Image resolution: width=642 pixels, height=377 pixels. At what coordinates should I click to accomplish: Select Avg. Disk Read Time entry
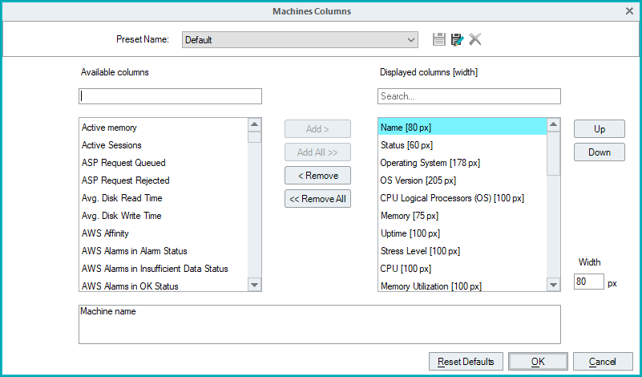tap(122, 198)
